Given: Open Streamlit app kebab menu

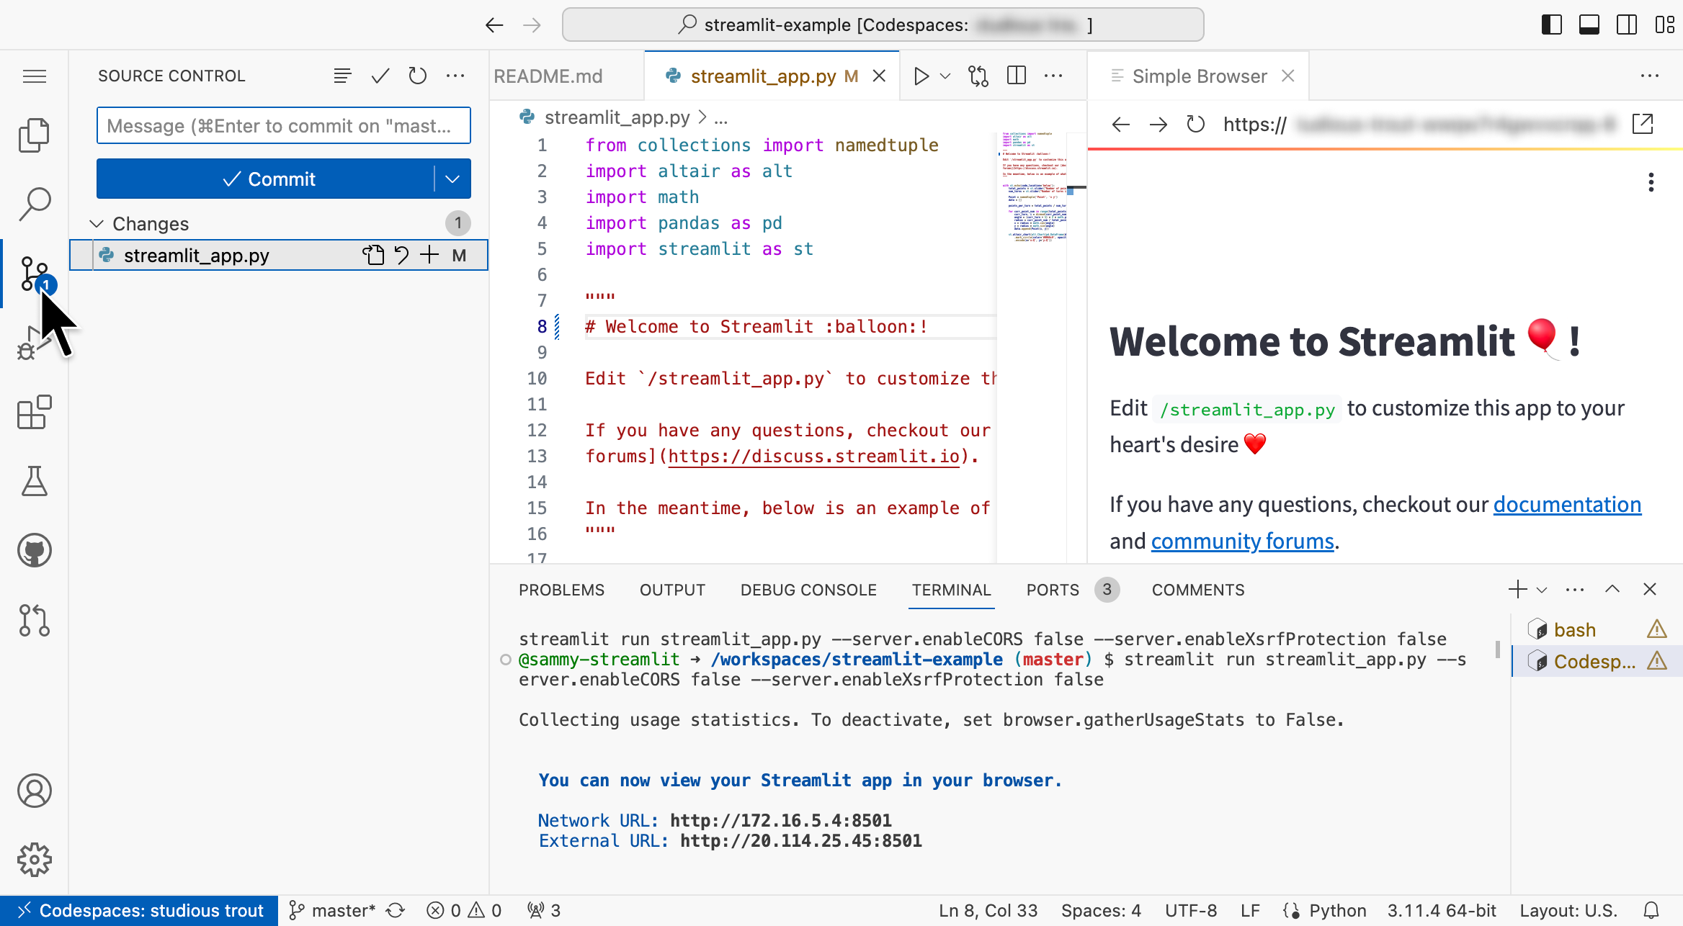Looking at the screenshot, I should [x=1651, y=182].
